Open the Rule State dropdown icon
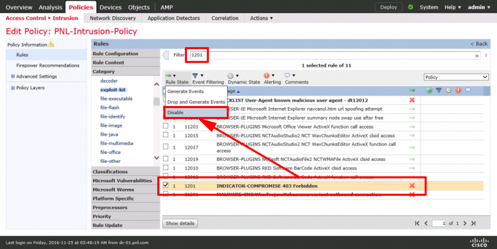 [171, 76]
